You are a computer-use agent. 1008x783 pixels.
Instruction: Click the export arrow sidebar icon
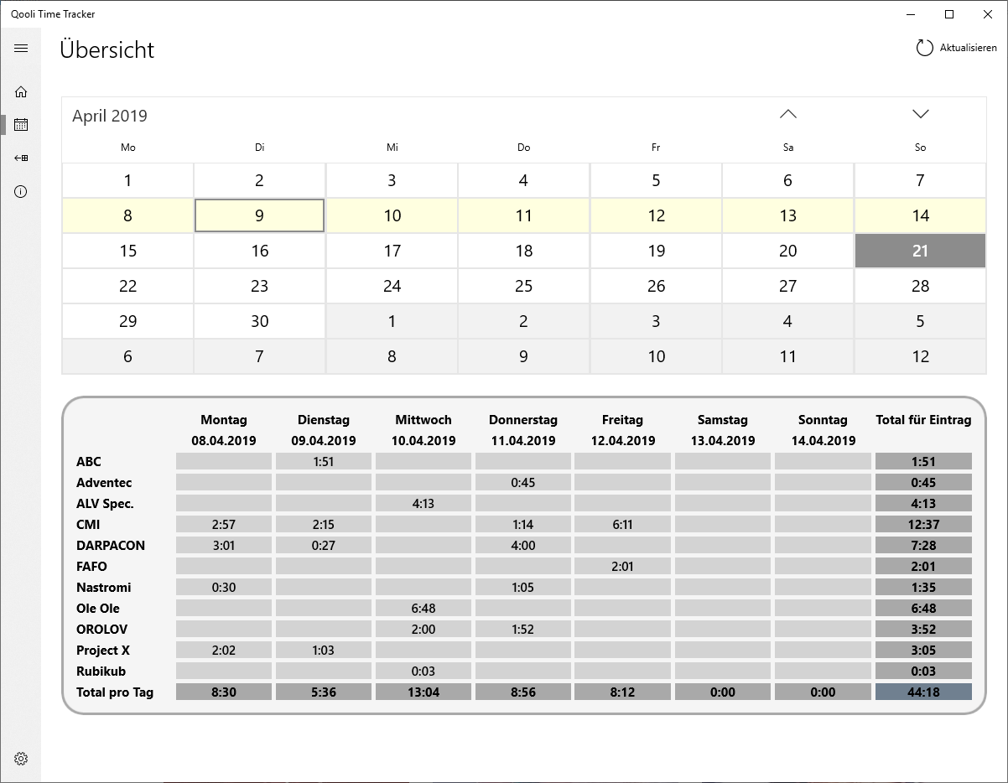point(21,158)
